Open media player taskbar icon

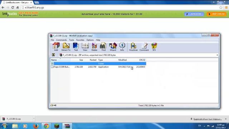pos(25,126)
